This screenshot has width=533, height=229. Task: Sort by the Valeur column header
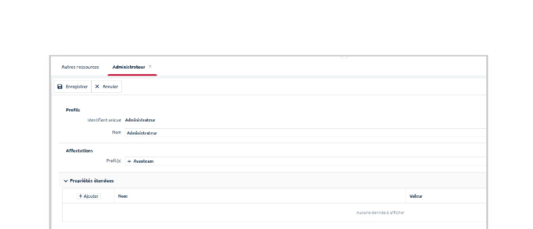point(416,196)
